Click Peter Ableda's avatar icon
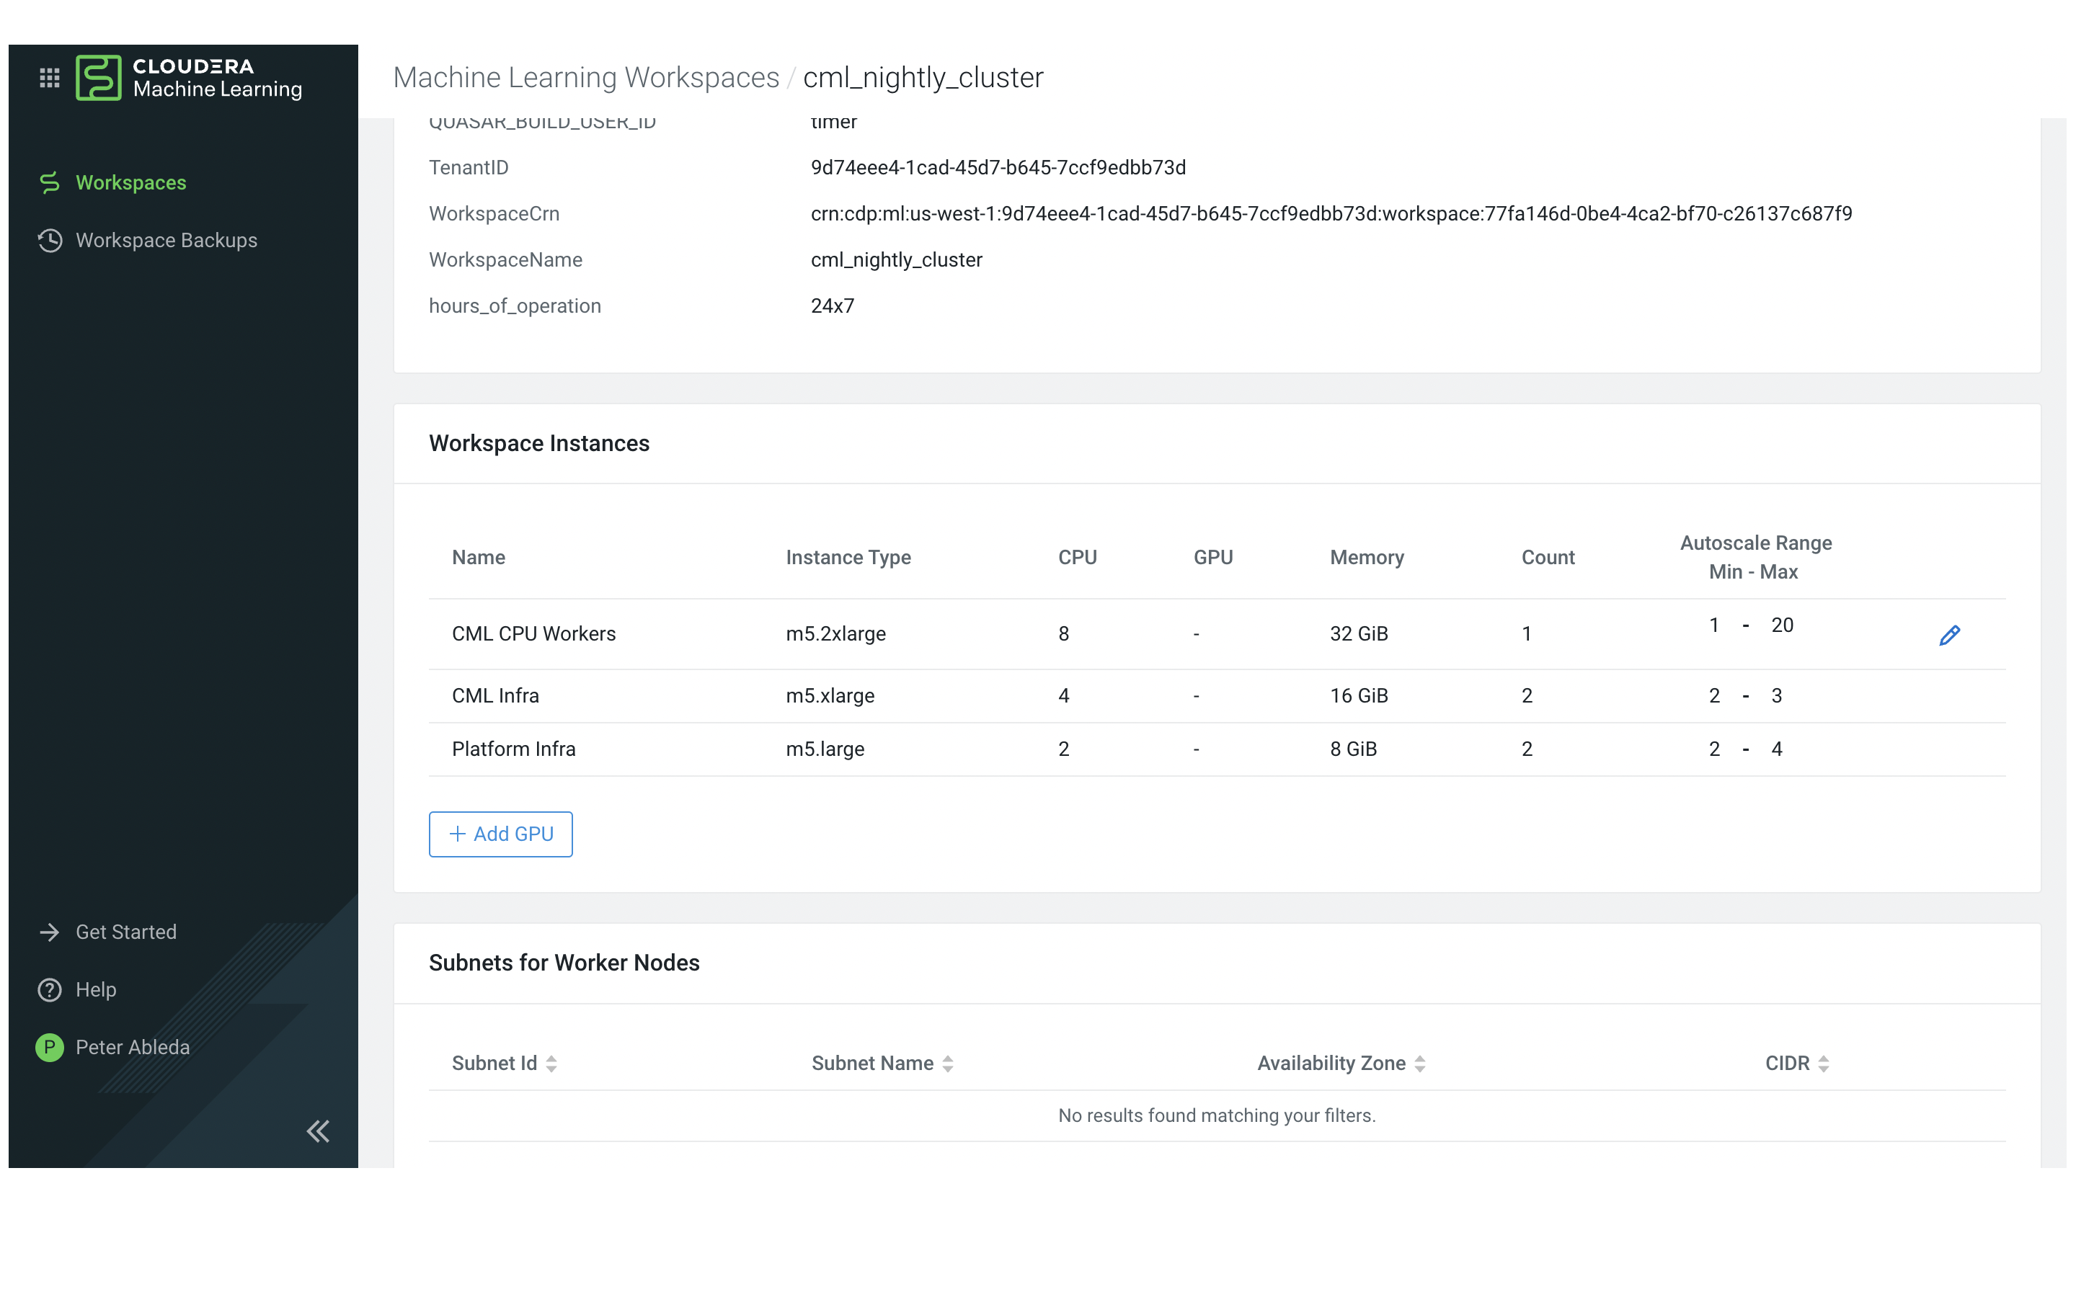2076x1297 pixels. [49, 1046]
